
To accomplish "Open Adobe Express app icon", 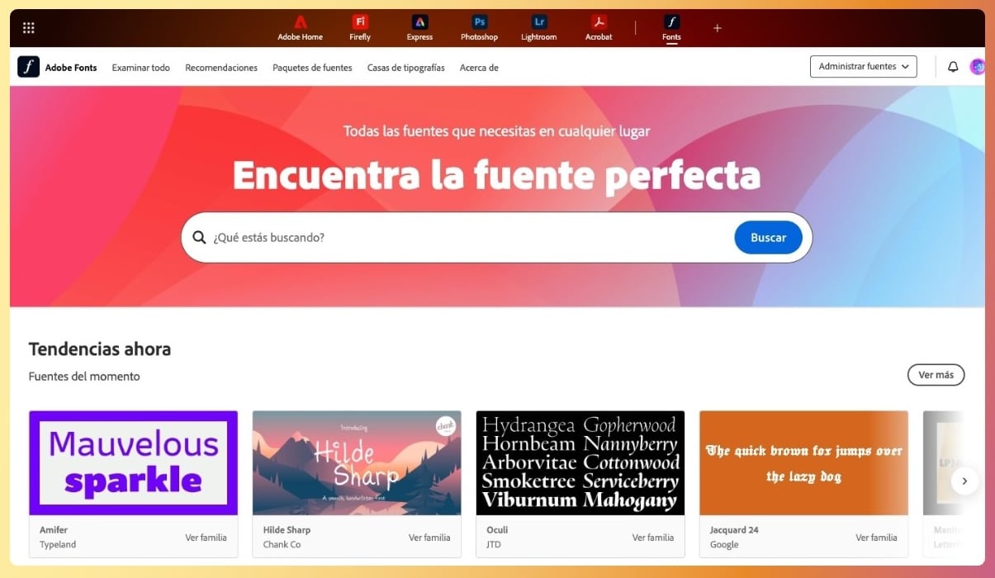I will [419, 28].
